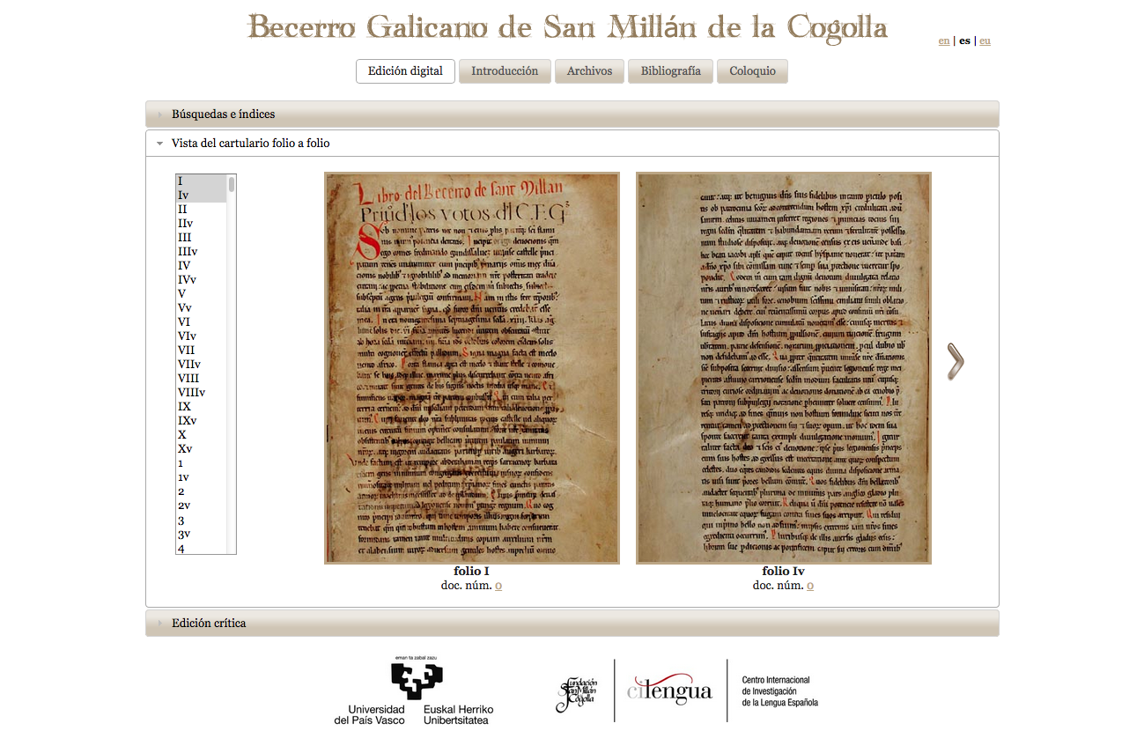
Task: Open the Fundación San Millán logo
Action: tap(576, 695)
